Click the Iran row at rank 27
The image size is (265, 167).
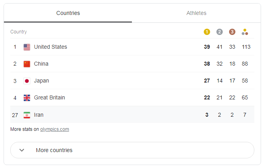click(39, 115)
